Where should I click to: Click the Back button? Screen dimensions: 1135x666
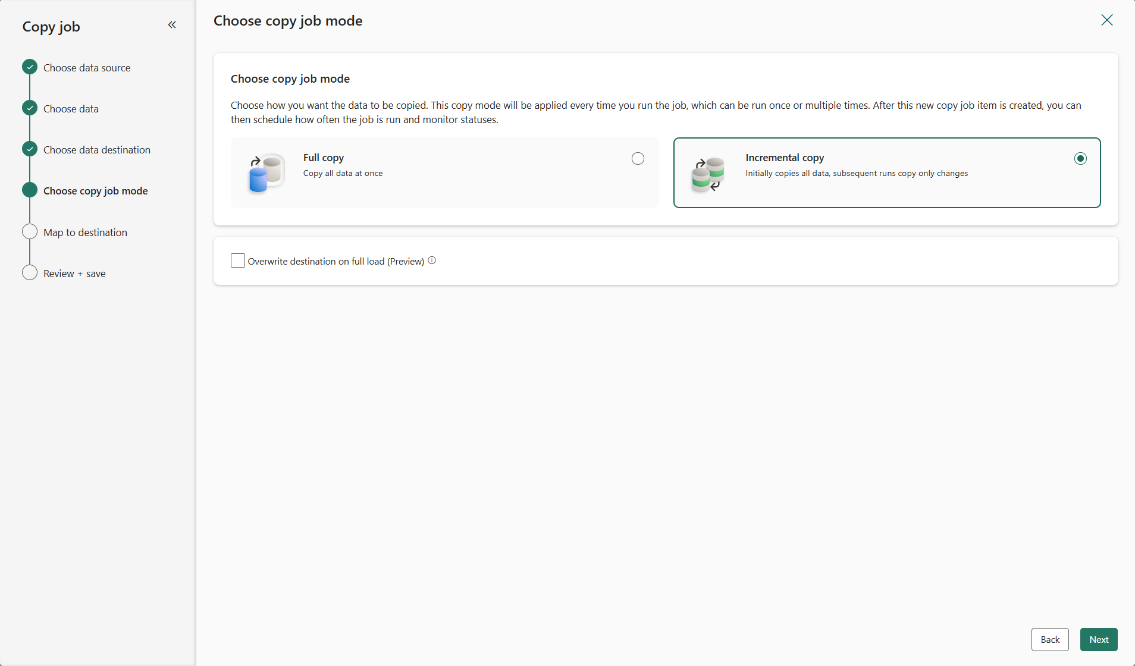(x=1049, y=639)
